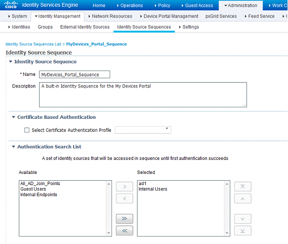Click Selected list scrollbar up arrow
Image resolution: width=288 pixels, height=244 pixels.
(x=227, y=184)
